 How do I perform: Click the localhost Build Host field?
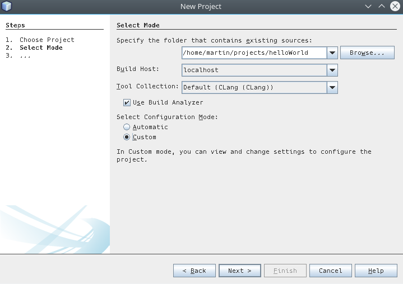[254, 70]
